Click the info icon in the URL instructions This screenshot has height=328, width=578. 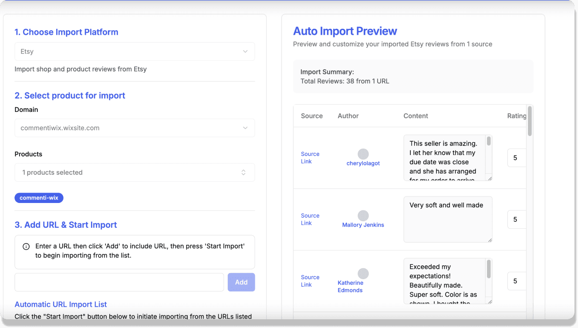(x=26, y=247)
